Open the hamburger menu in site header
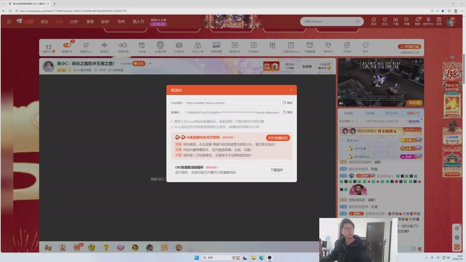 coord(9,22)
